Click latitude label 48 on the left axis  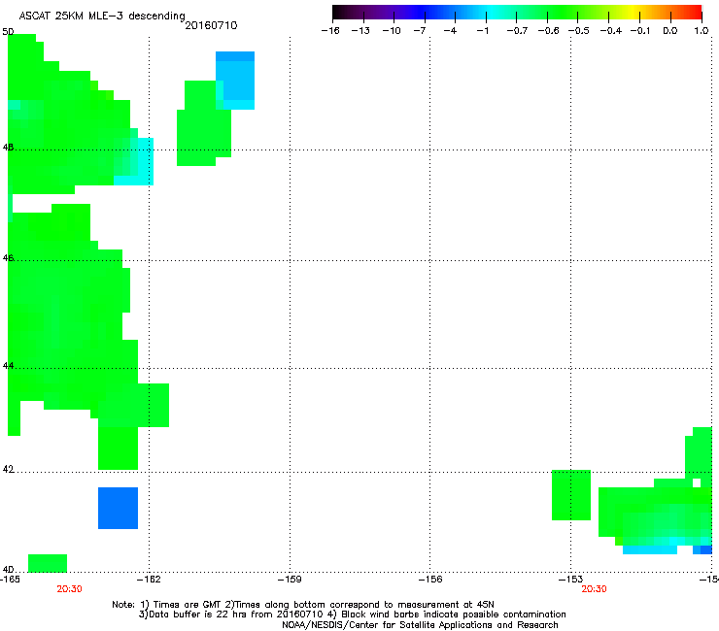8,148
